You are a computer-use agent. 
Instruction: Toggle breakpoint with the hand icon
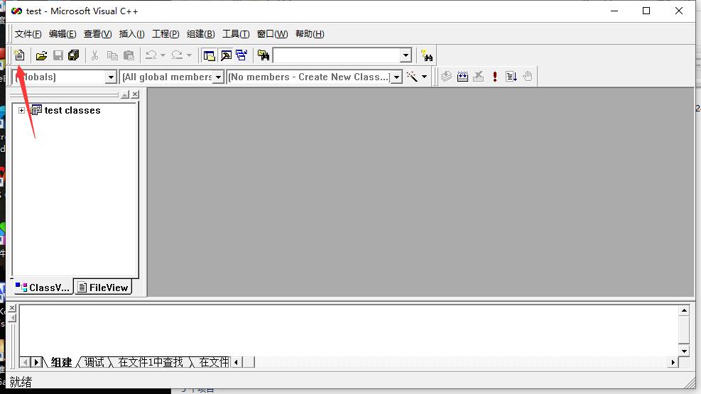528,77
